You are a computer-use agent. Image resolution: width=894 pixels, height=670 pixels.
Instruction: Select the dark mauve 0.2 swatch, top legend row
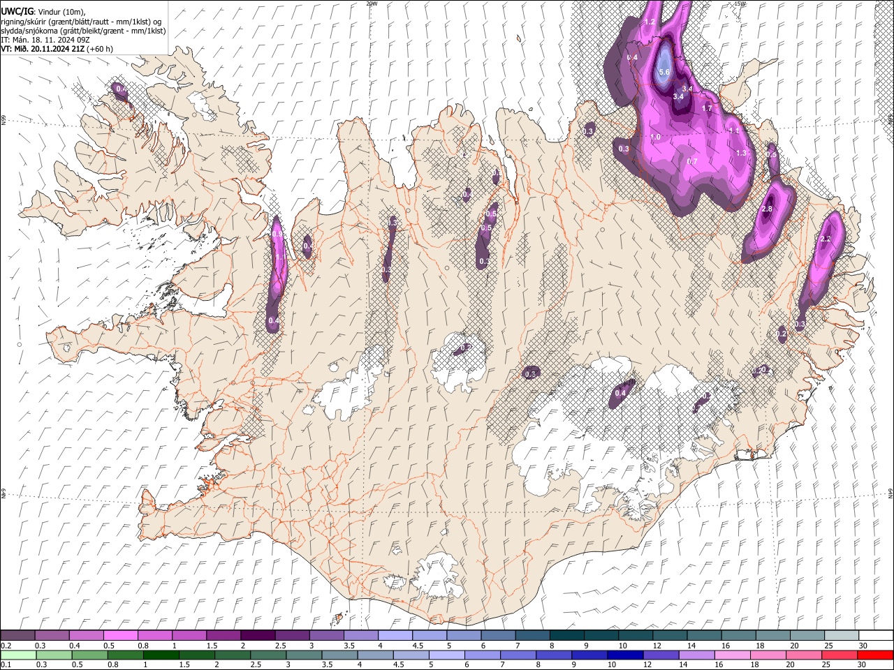[17, 636]
